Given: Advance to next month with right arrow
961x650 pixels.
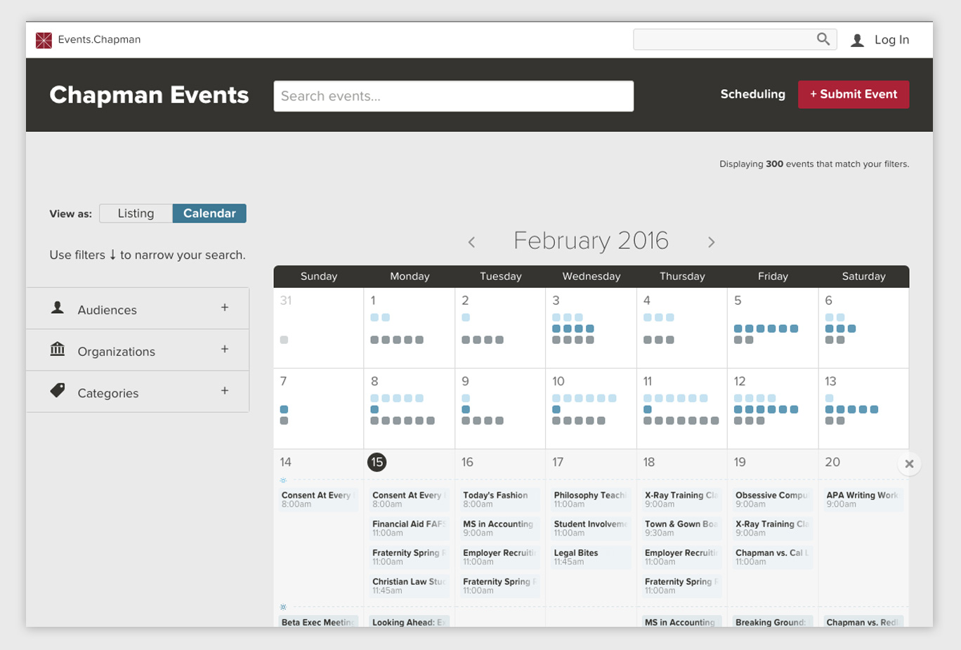Looking at the screenshot, I should 711,242.
